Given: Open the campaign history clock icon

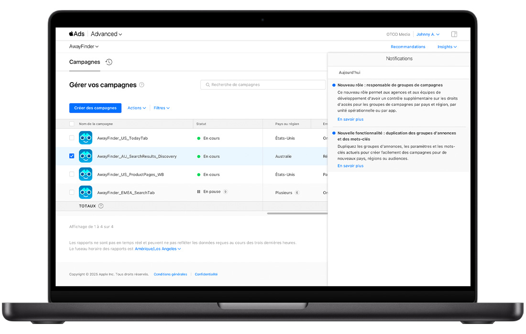Looking at the screenshot, I should 109,62.
